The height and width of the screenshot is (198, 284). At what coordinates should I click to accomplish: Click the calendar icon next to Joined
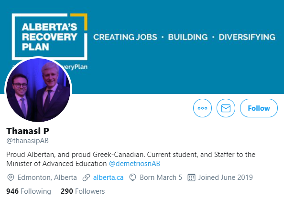(x=191, y=177)
